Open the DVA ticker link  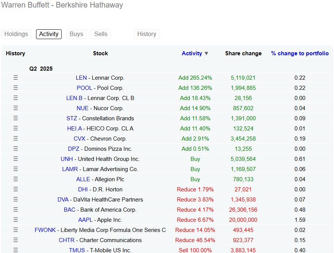pyautogui.click(x=63, y=200)
